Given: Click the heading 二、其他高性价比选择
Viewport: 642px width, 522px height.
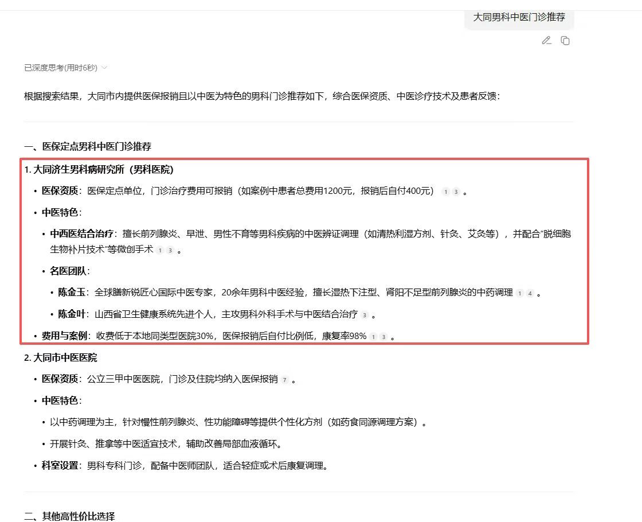Looking at the screenshot, I should (69, 516).
